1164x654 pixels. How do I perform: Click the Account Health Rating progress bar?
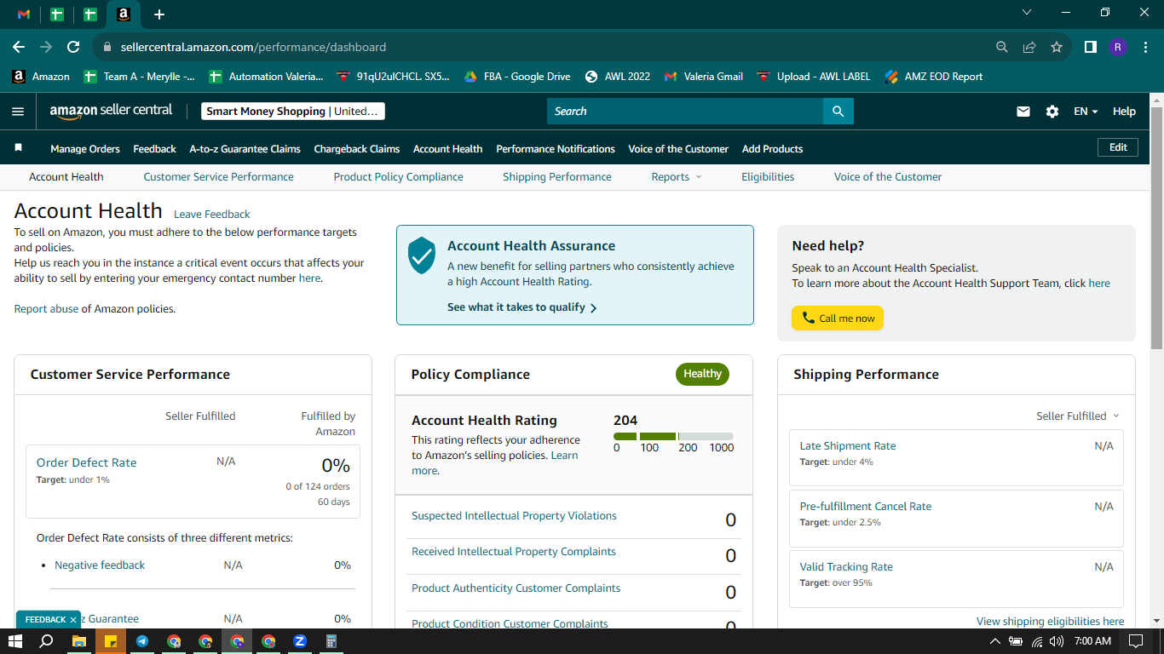[673, 437]
